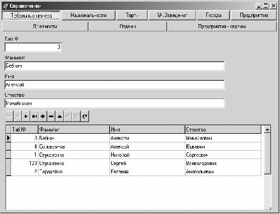Select the Таб № cell with 123
Viewport: 280px width, 214px height.
[x=25, y=163]
